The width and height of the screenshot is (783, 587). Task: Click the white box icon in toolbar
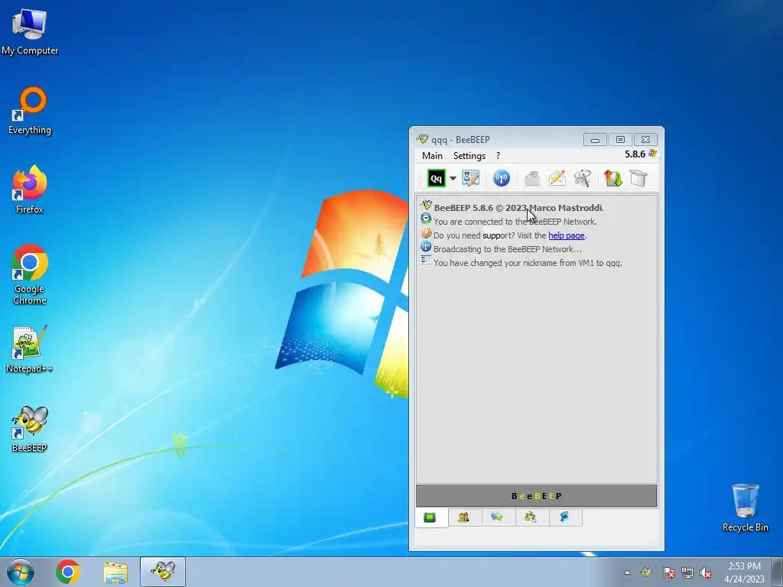click(x=638, y=178)
